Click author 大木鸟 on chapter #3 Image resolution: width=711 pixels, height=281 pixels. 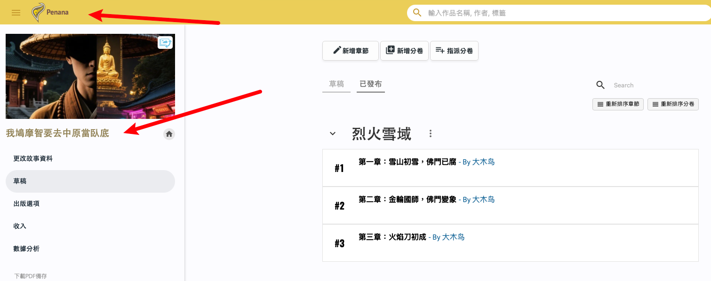pos(453,237)
